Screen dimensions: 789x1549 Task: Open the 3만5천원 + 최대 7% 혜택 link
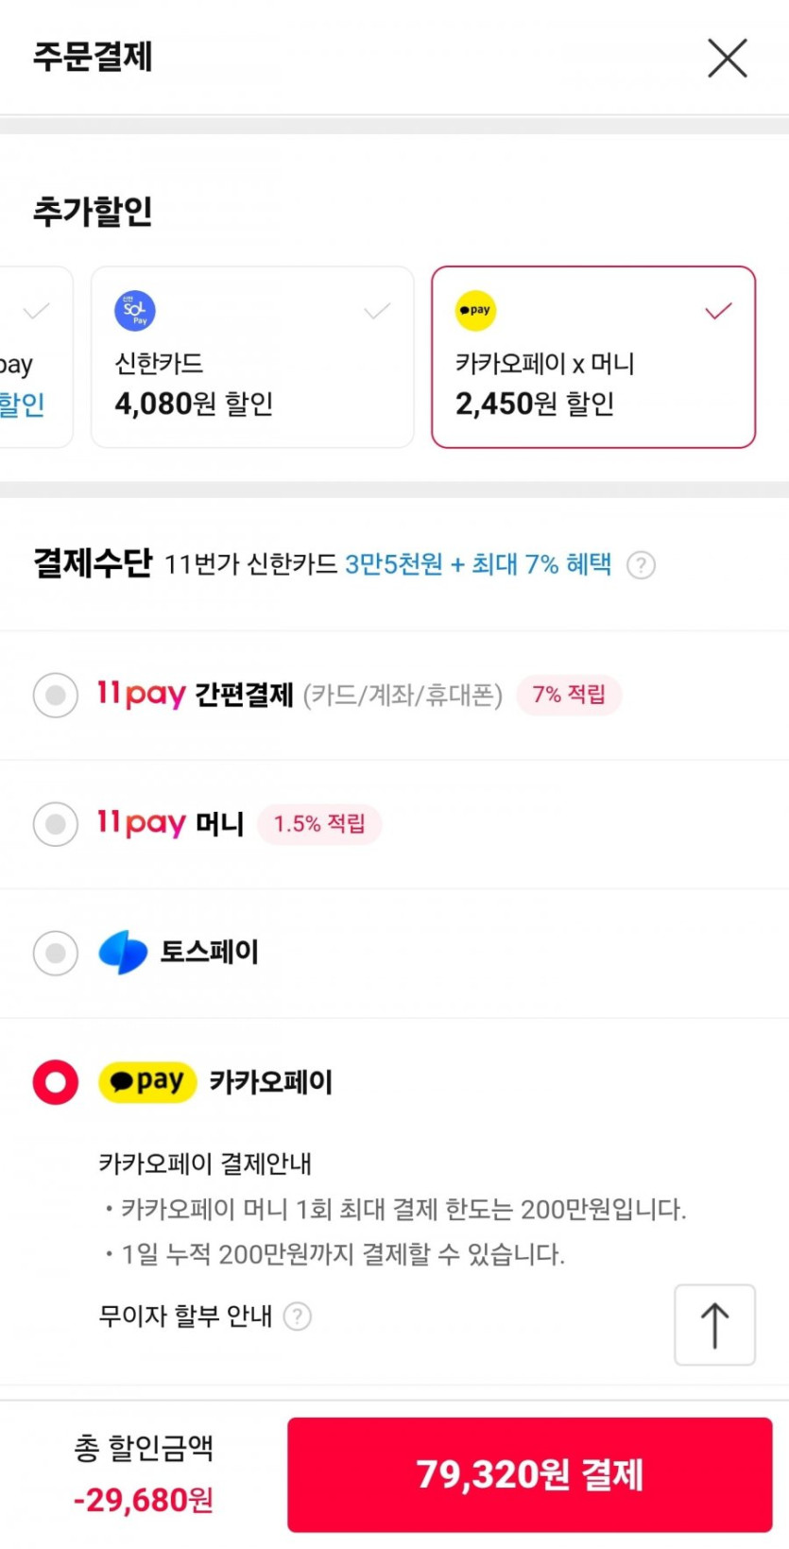(478, 565)
